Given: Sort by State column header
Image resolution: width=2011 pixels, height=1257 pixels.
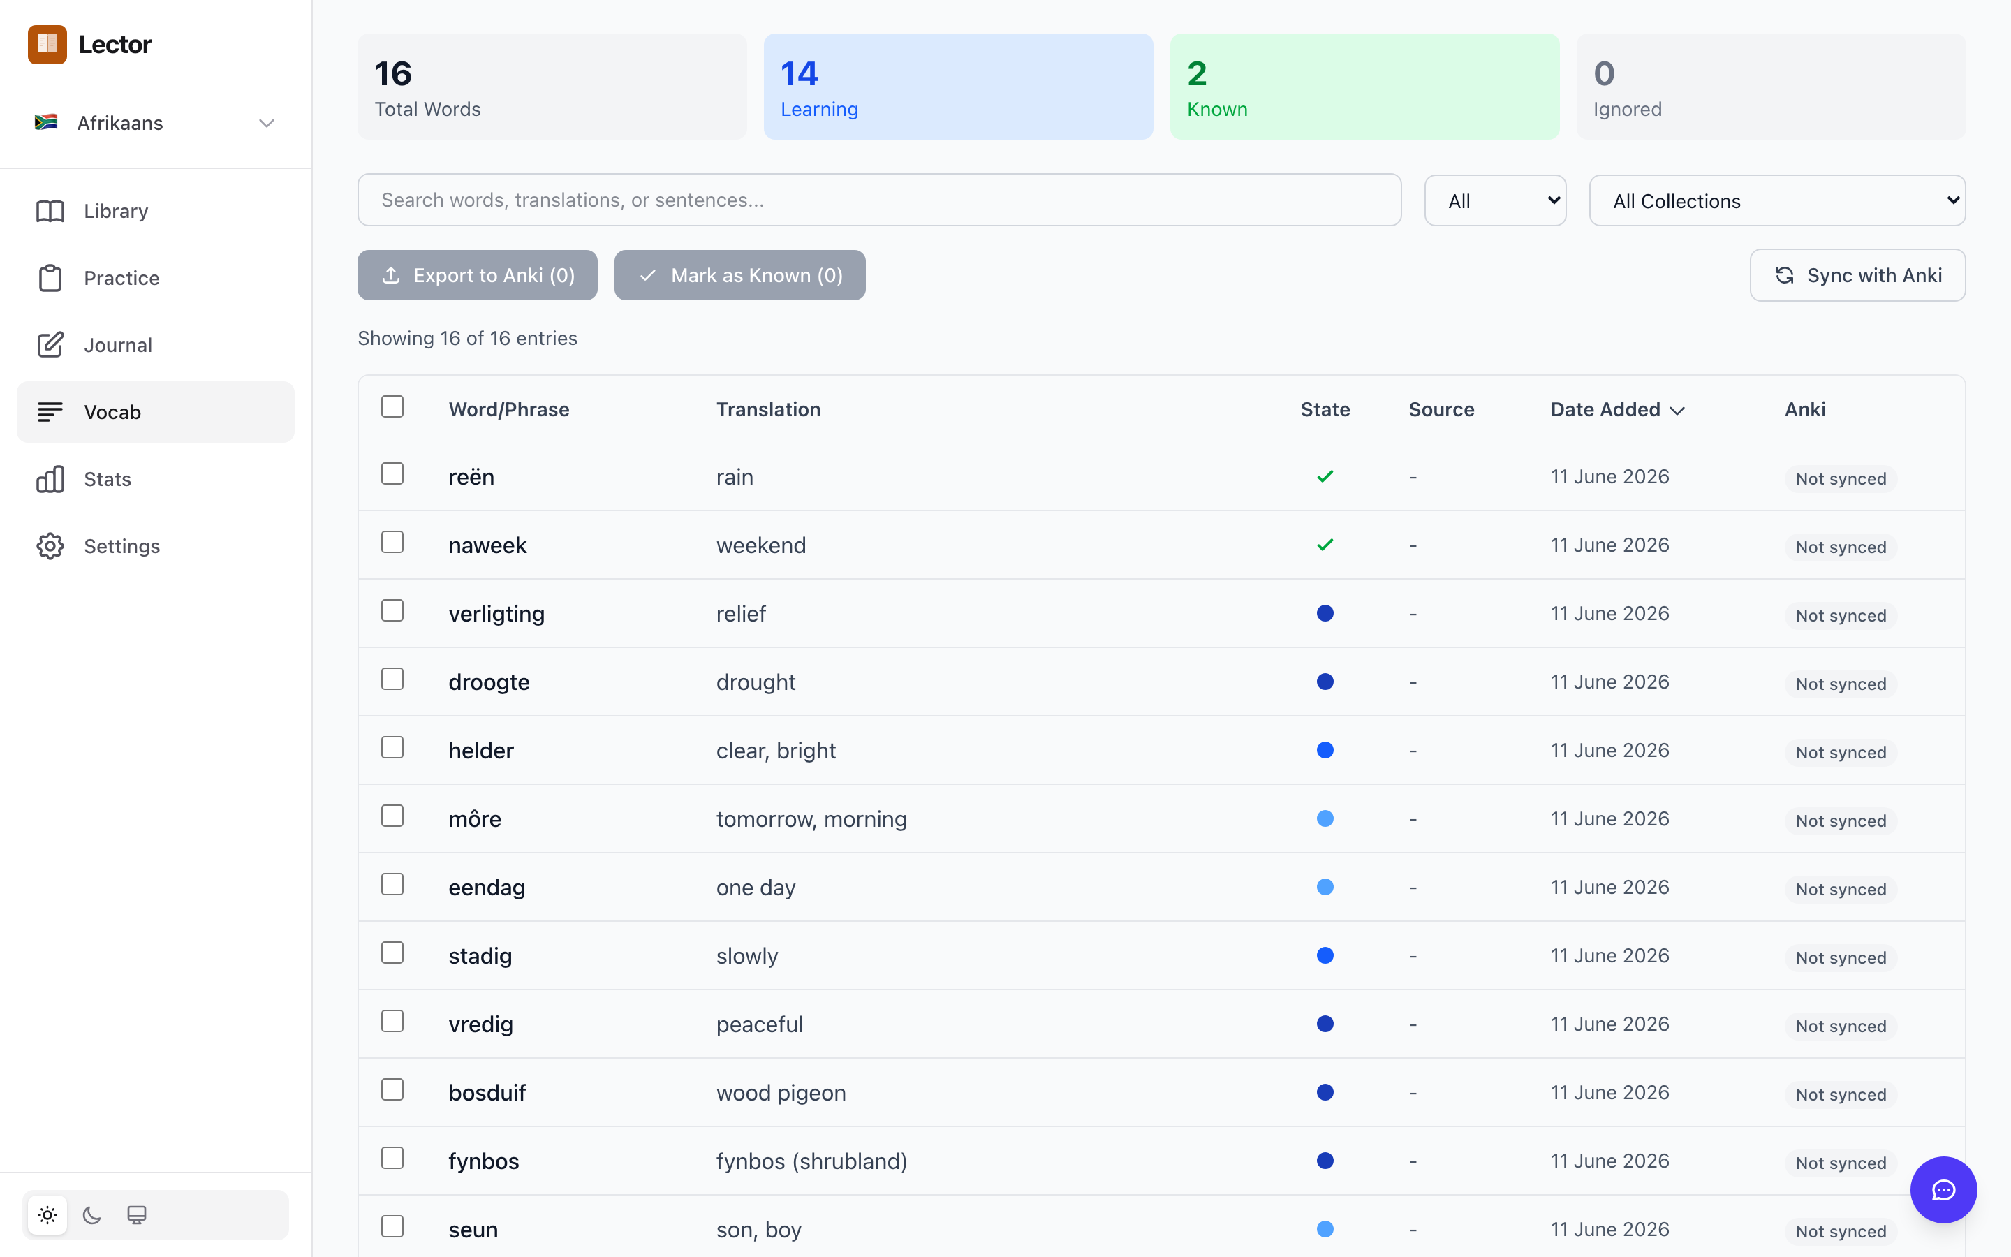Looking at the screenshot, I should [x=1325, y=410].
